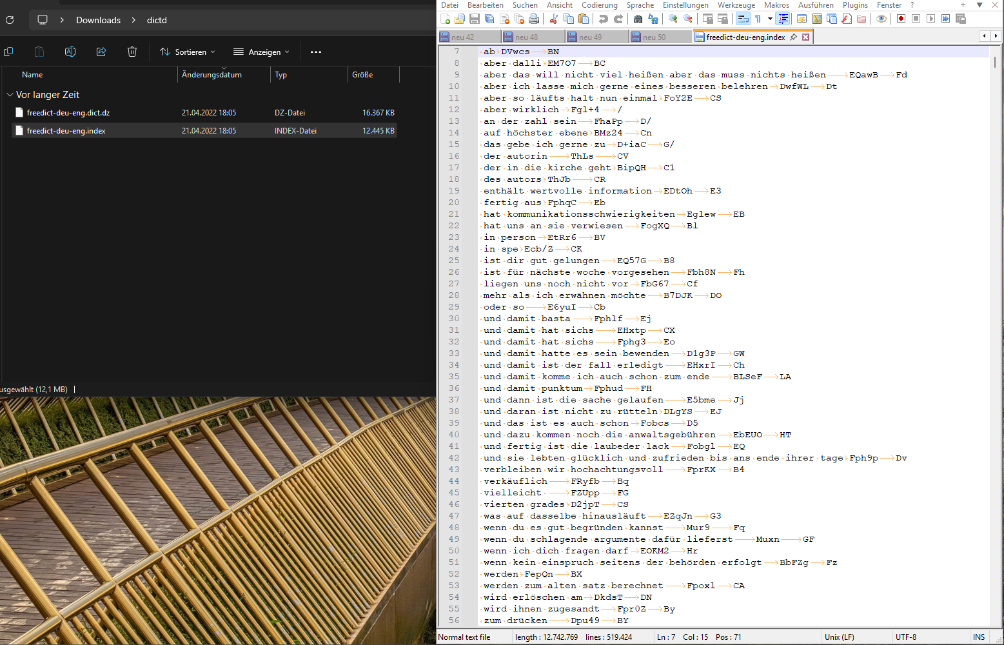The image size is (1004, 645).
Task: Open Explorer Anzeigen dropdown
Action: click(x=261, y=52)
